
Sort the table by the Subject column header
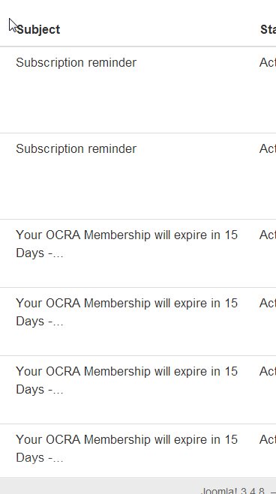click(x=38, y=30)
